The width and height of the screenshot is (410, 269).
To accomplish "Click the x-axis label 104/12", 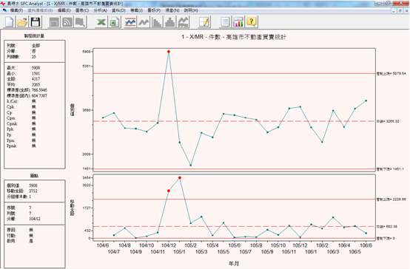I will [x=169, y=245].
